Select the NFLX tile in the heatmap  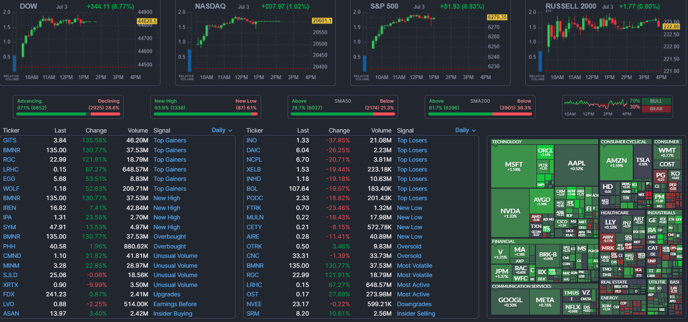(572, 308)
